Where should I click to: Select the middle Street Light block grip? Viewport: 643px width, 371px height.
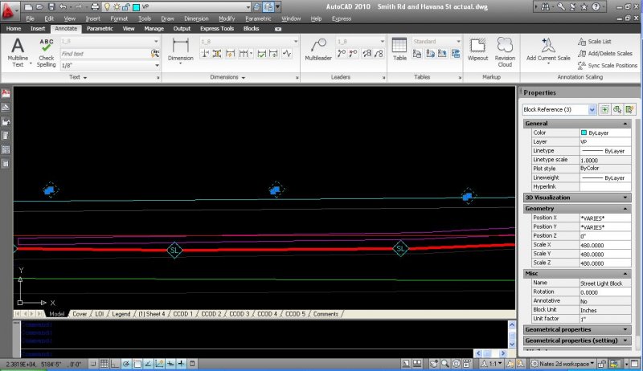pyautogui.click(x=275, y=190)
